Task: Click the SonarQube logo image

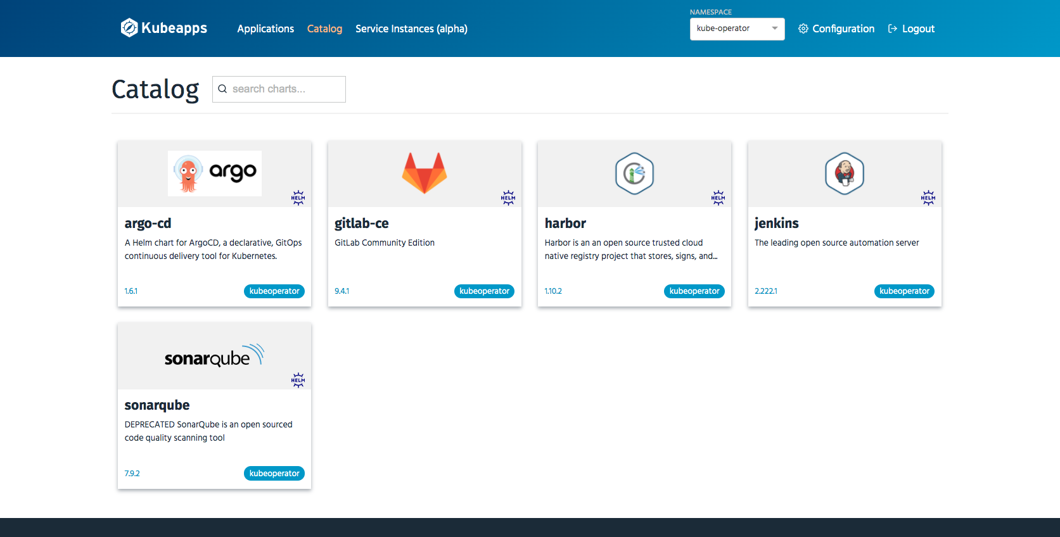Action: click(214, 356)
